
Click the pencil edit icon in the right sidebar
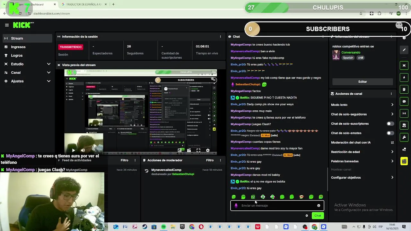404,50
